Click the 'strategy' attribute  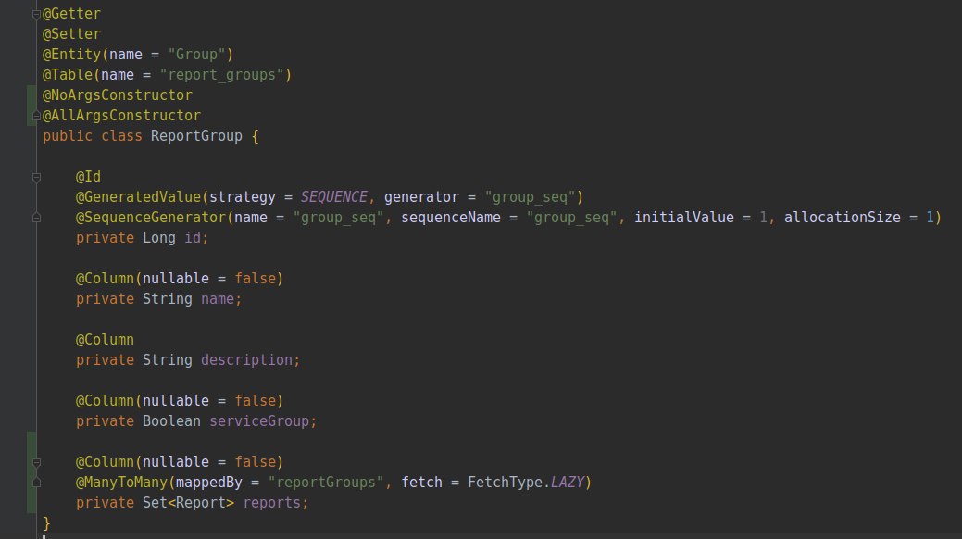point(243,196)
